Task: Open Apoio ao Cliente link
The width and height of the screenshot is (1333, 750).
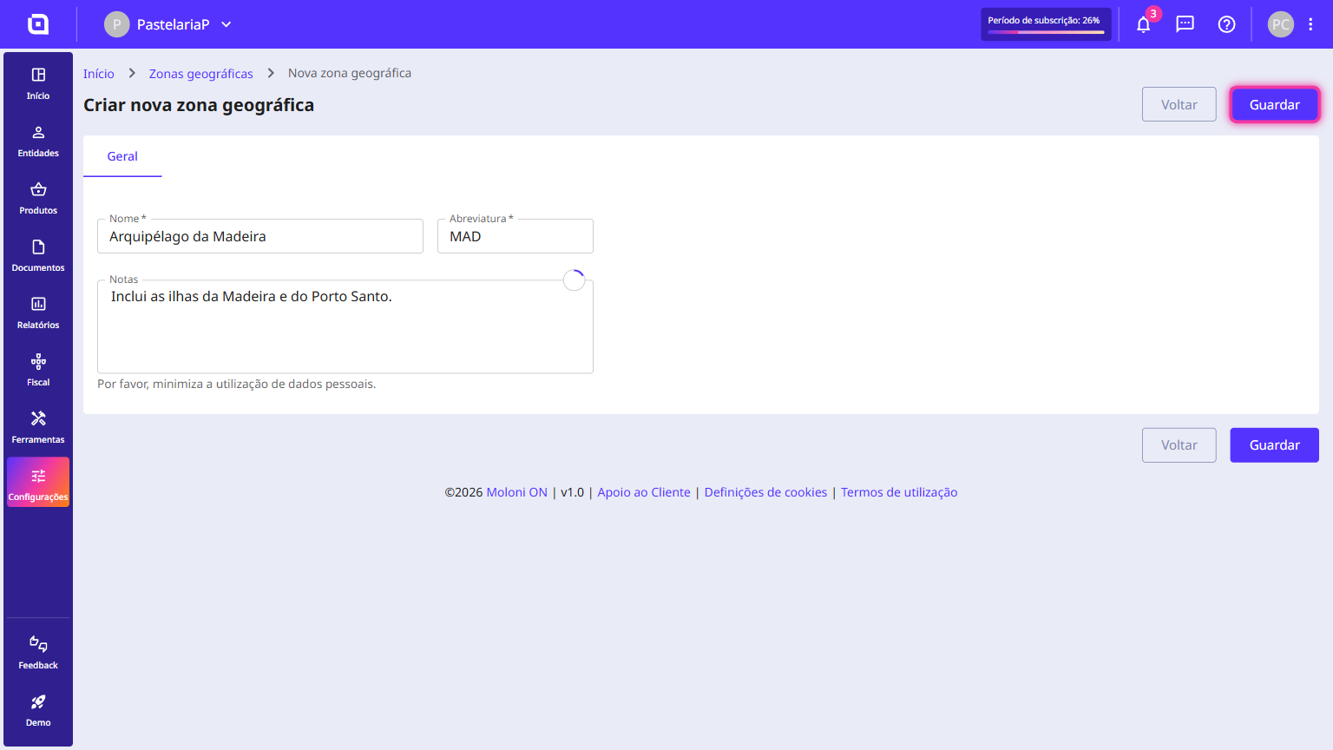Action: coord(644,492)
